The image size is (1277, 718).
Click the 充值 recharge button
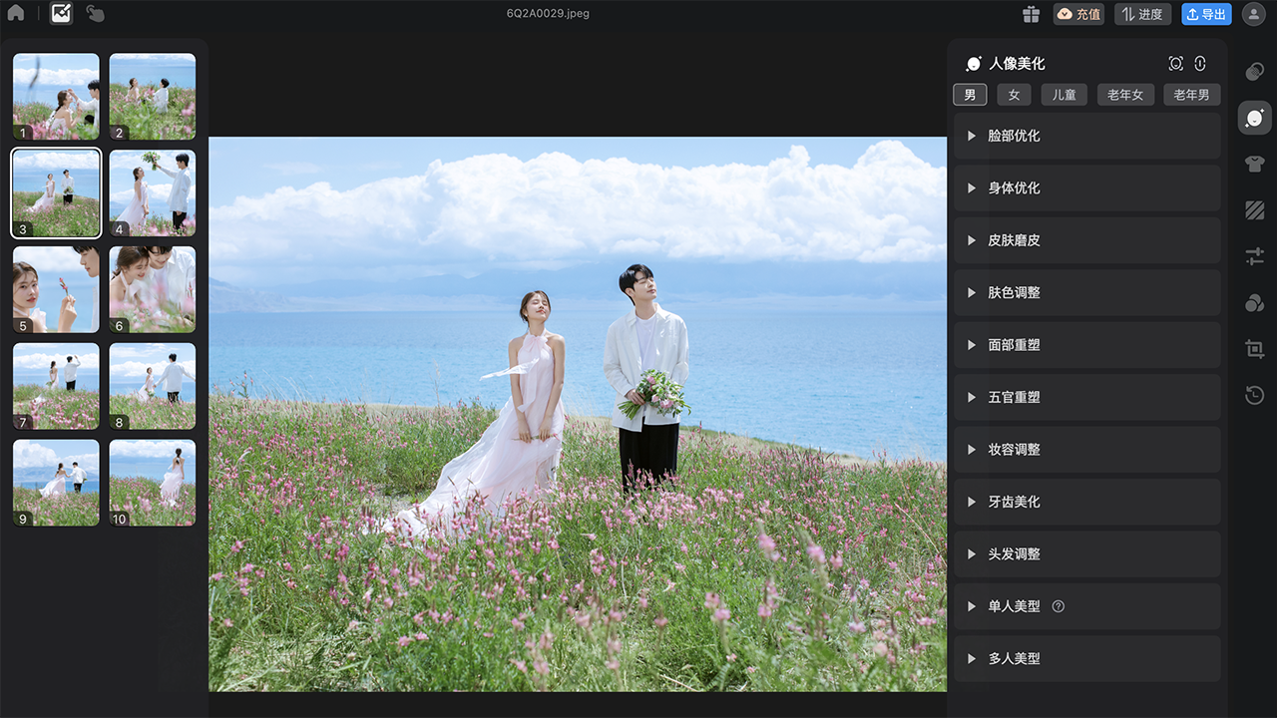click(x=1078, y=14)
